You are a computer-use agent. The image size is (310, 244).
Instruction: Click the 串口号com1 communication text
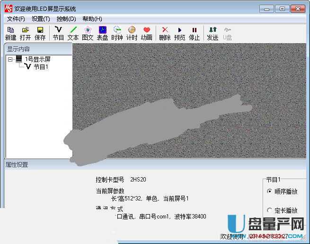coord(154,217)
